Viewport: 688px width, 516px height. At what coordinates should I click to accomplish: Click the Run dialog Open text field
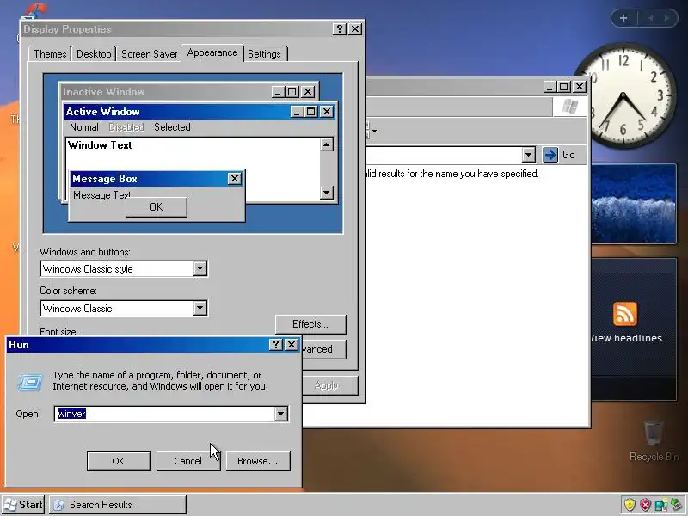166,414
